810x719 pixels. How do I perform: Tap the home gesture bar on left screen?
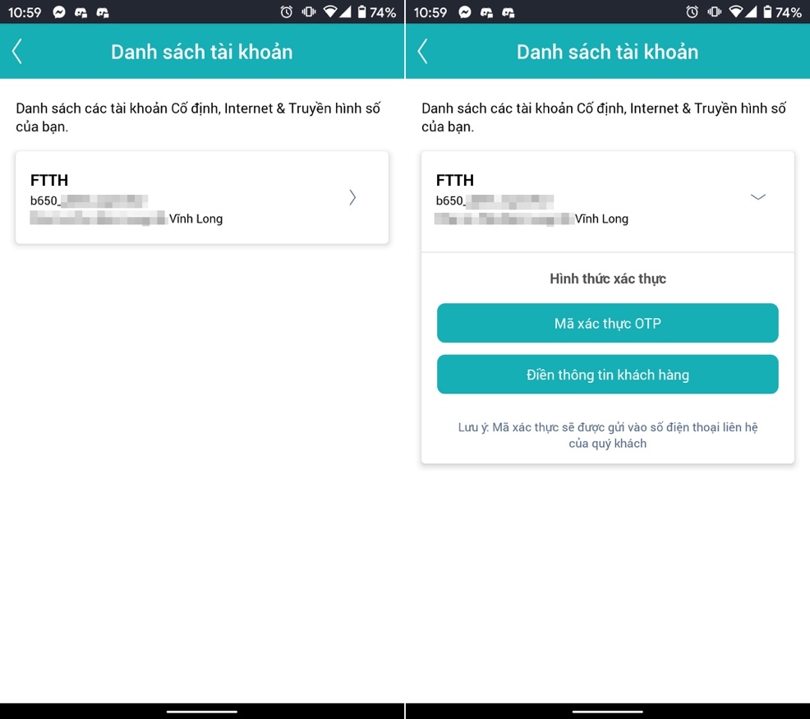202,711
